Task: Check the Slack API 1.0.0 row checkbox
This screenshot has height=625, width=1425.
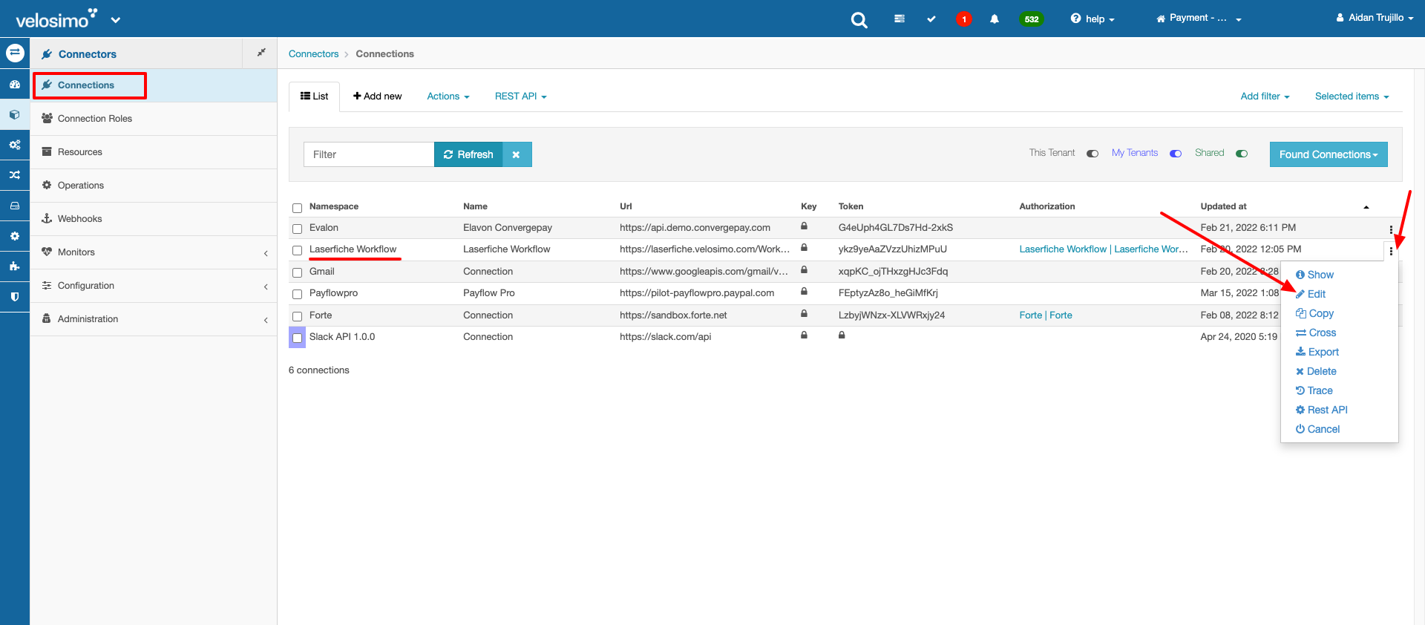Action: click(298, 338)
